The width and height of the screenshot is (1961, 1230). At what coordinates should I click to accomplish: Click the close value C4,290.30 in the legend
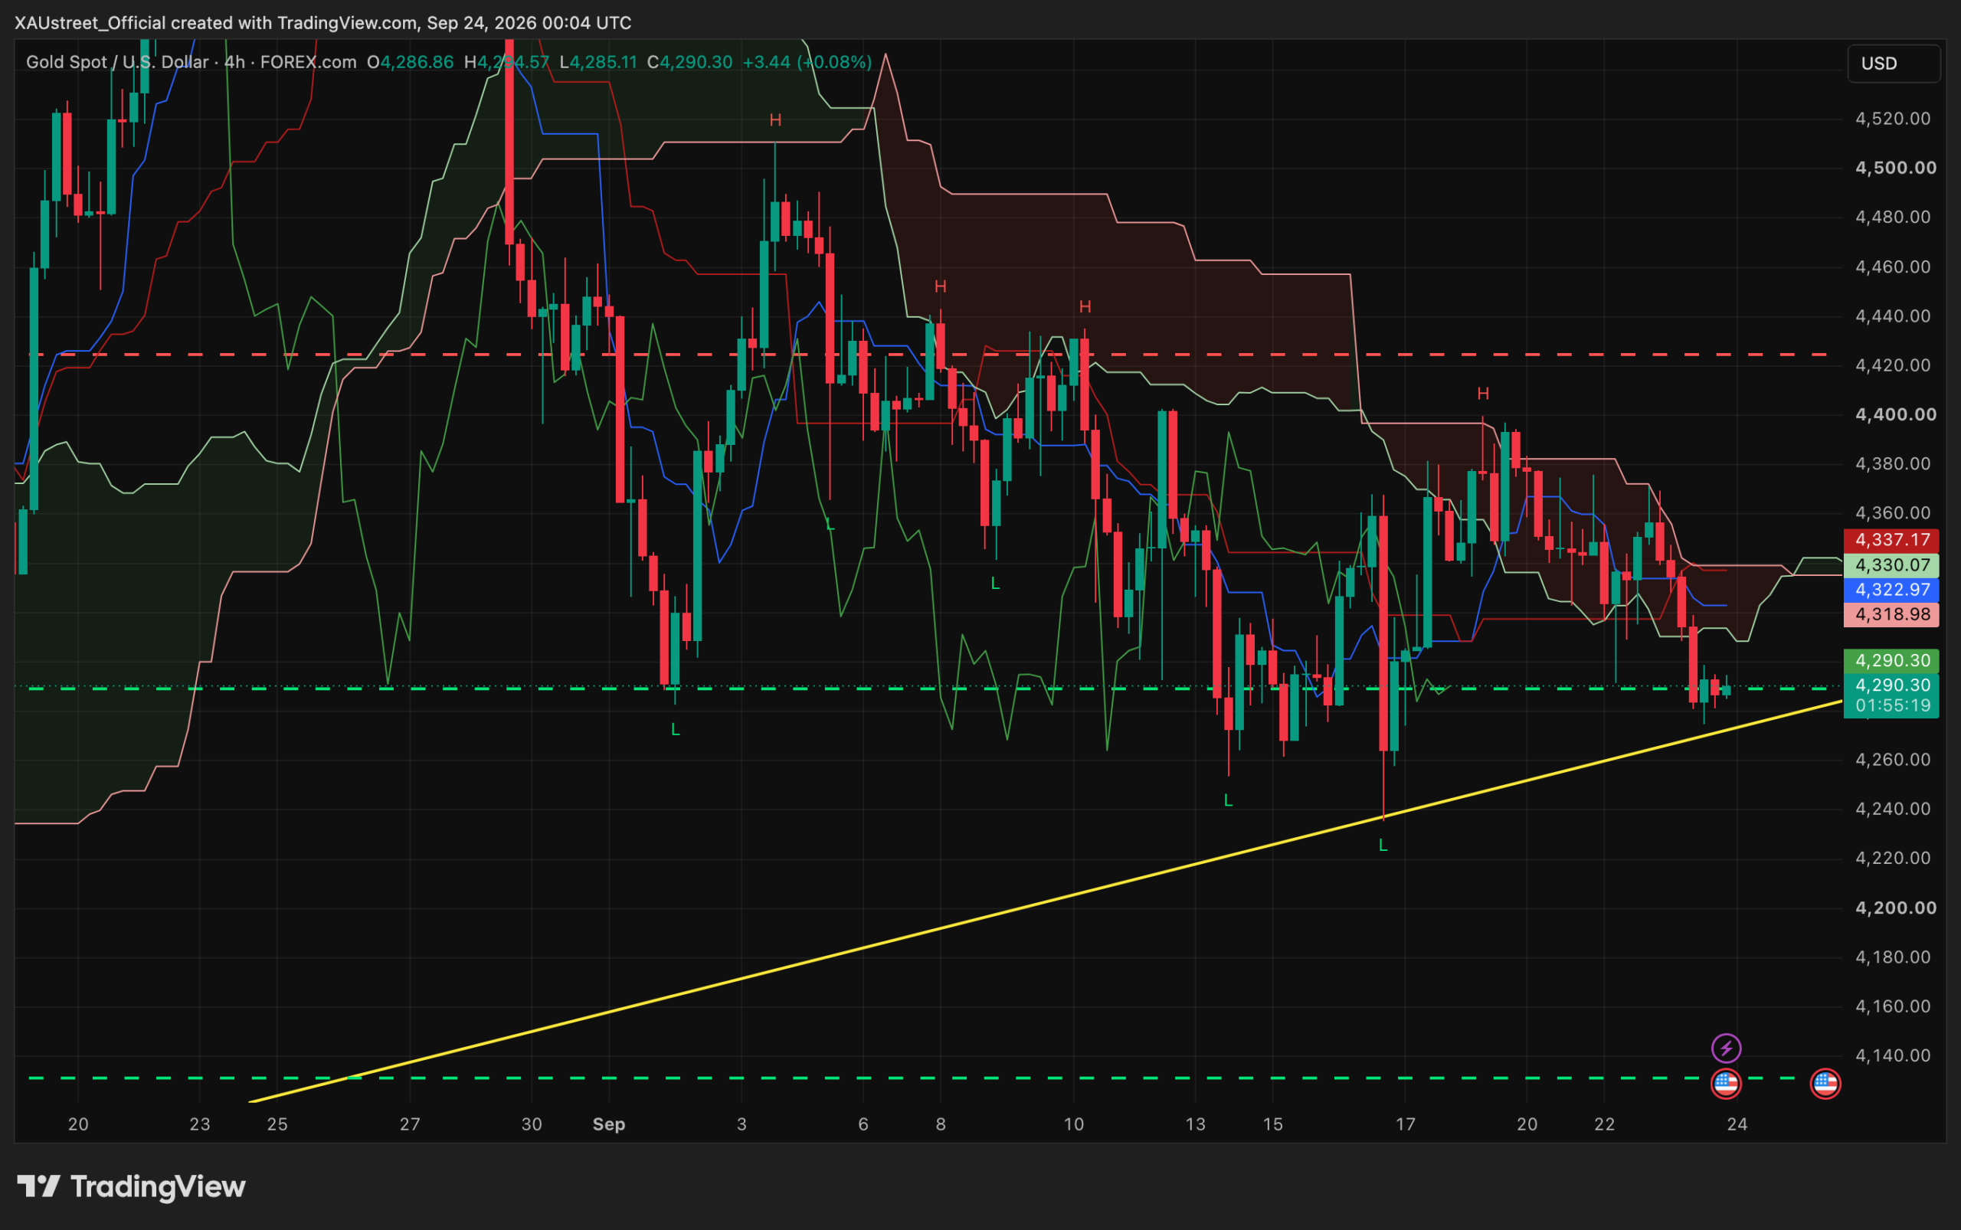[x=690, y=62]
